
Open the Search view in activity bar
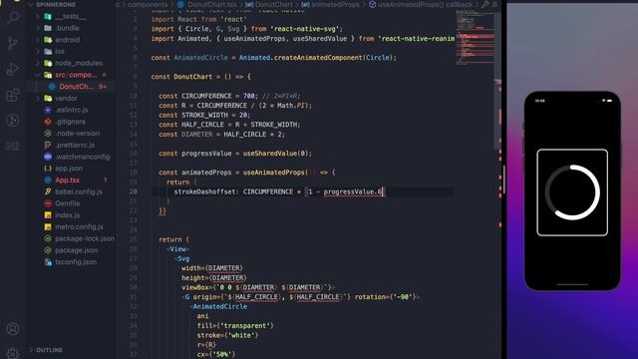13,18
